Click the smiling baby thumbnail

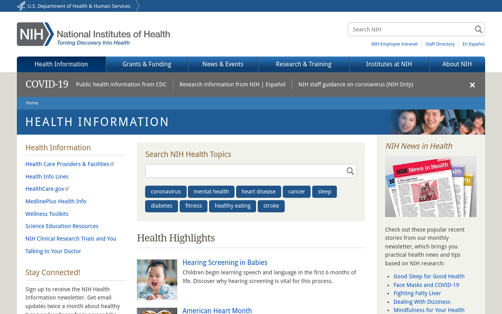click(x=157, y=280)
